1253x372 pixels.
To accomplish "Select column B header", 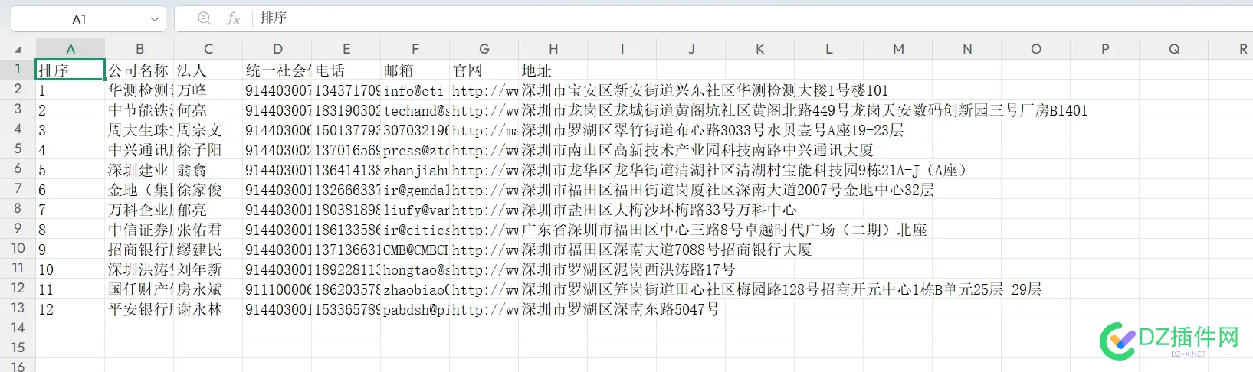I will point(139,49).
